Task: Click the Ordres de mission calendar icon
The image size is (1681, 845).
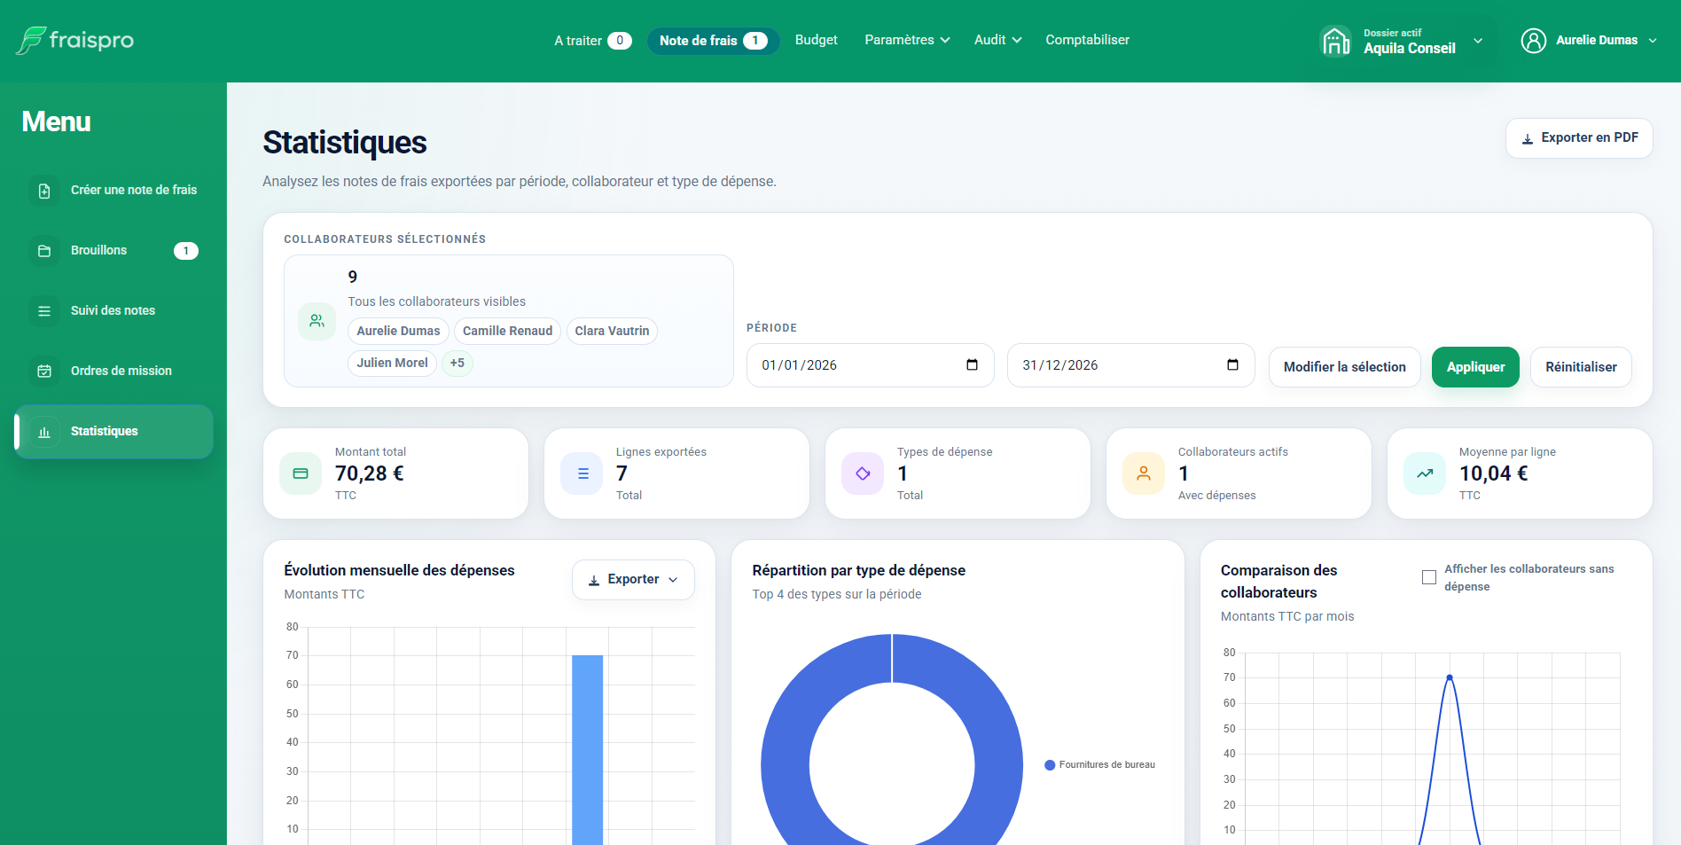Action: click(44, 372)
